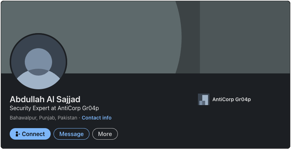
Task: Open a chat via the Message button
Action: 71,134
